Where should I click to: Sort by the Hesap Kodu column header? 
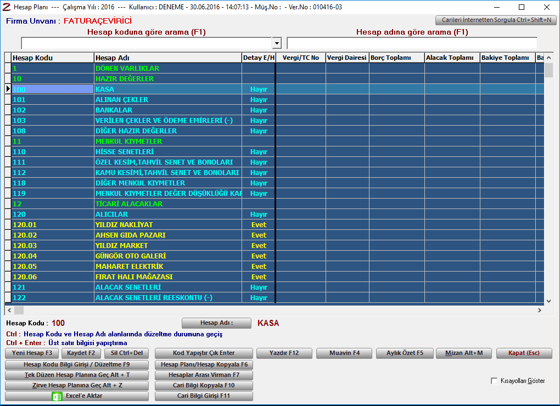point(52,58)
